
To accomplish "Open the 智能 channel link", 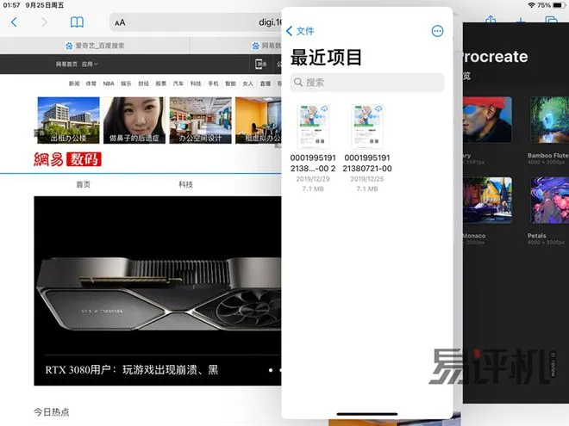I will click(230, 83).
